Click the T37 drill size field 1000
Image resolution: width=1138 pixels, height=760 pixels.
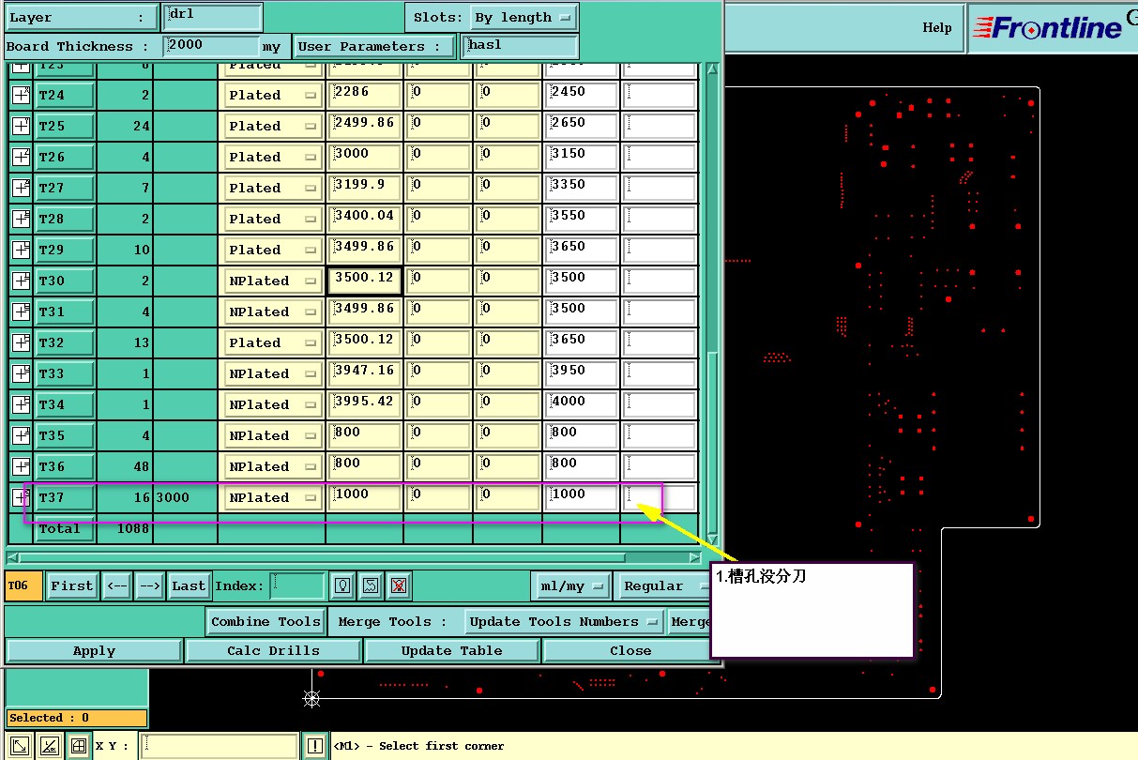(582, 497)
